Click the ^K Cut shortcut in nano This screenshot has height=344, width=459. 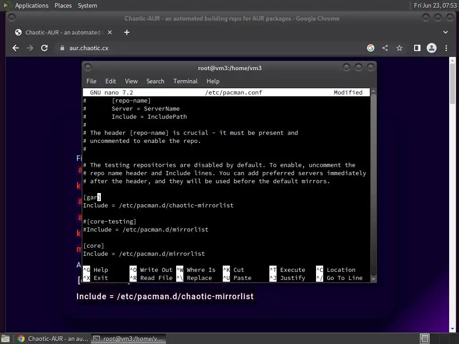coord(234,270)
